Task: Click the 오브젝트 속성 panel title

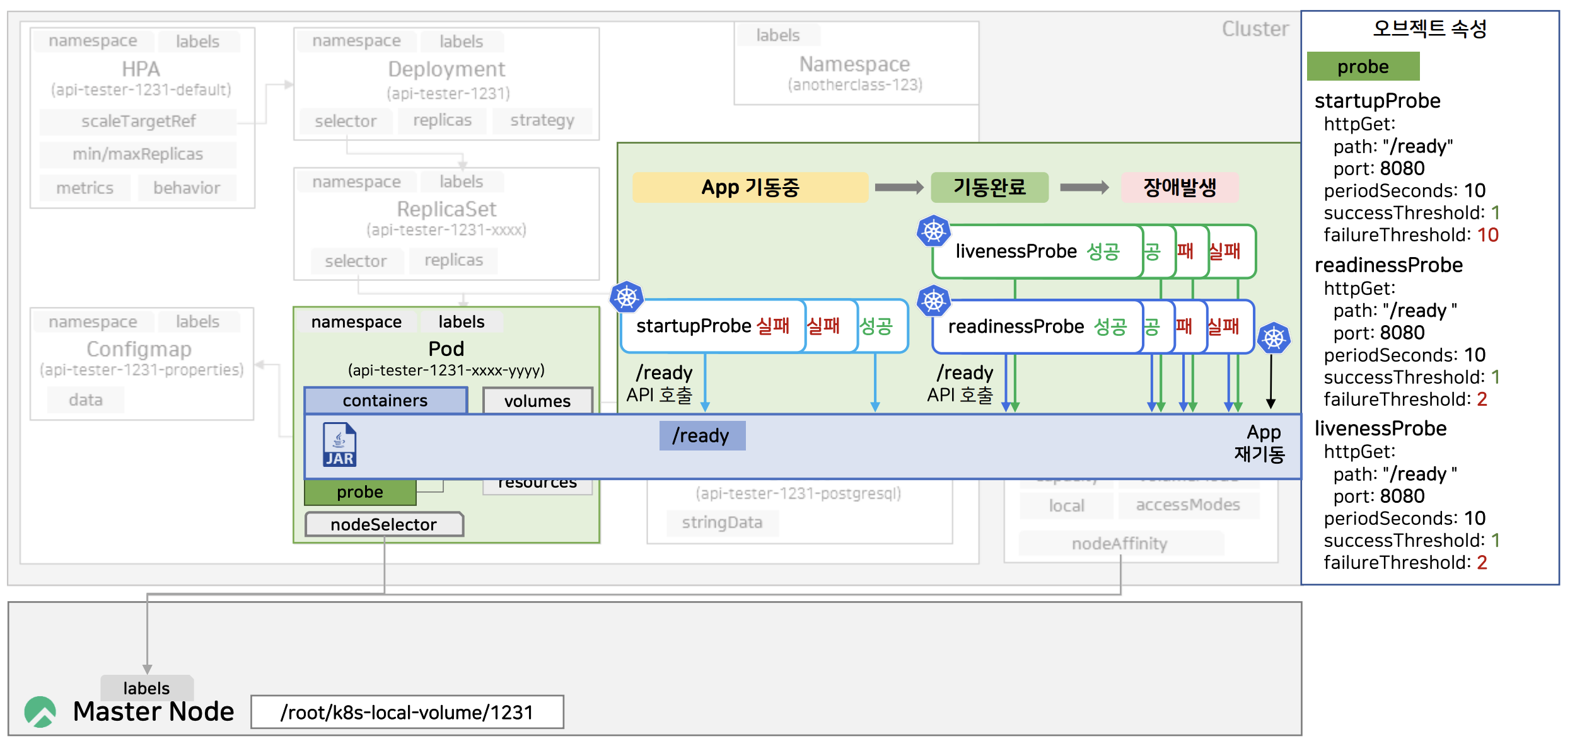Action: point(1430,28)
